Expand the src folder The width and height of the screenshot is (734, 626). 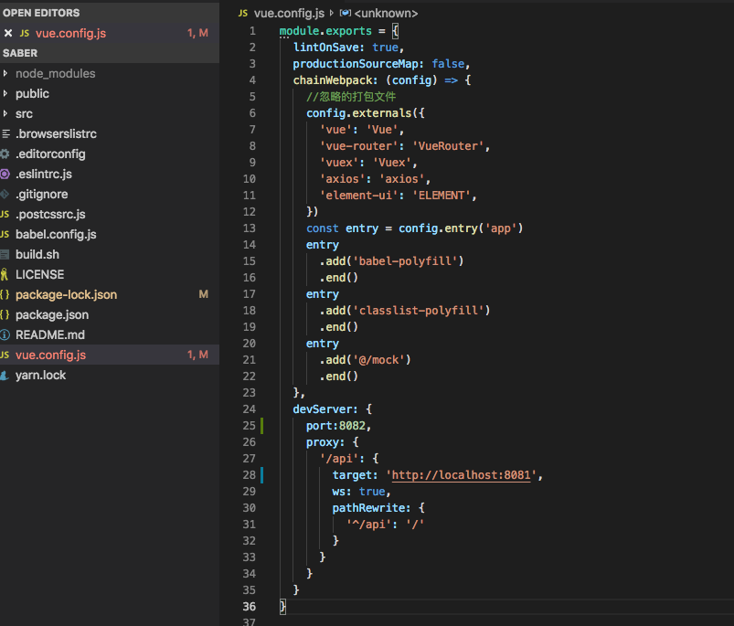(5, 113)
